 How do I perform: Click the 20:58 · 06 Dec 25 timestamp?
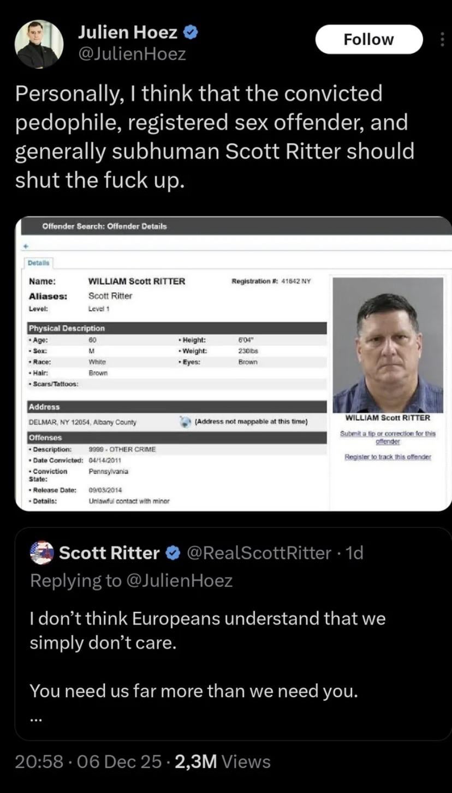[88, 761]
